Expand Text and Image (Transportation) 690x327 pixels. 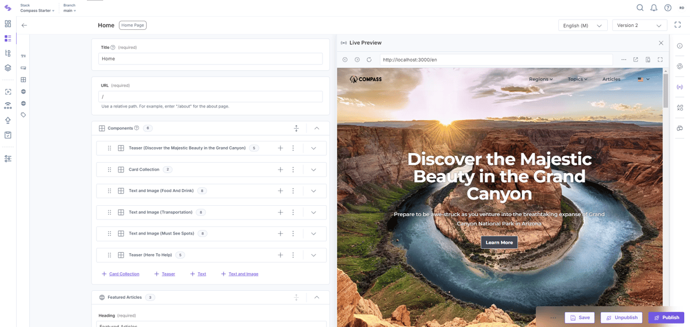313,212
